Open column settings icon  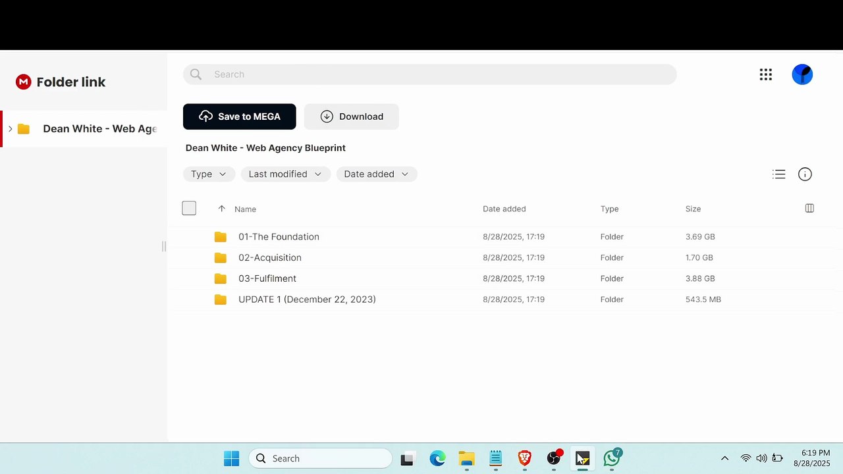pos(809,209)
